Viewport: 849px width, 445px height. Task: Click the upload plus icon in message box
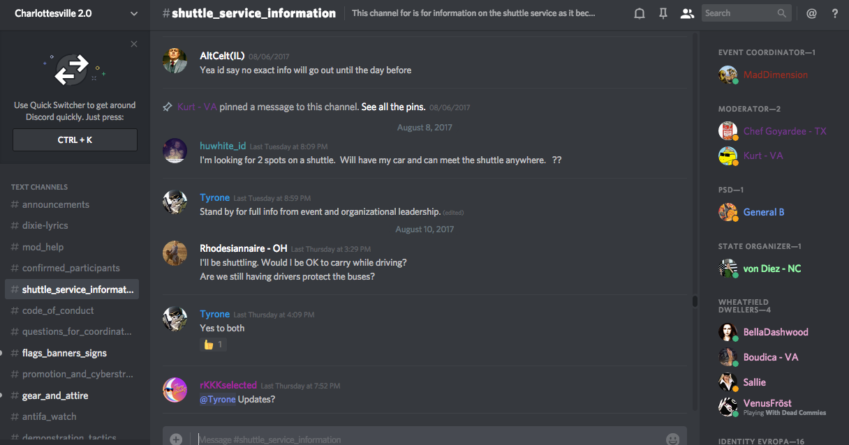pyautogui.click(x=176, y=439)
